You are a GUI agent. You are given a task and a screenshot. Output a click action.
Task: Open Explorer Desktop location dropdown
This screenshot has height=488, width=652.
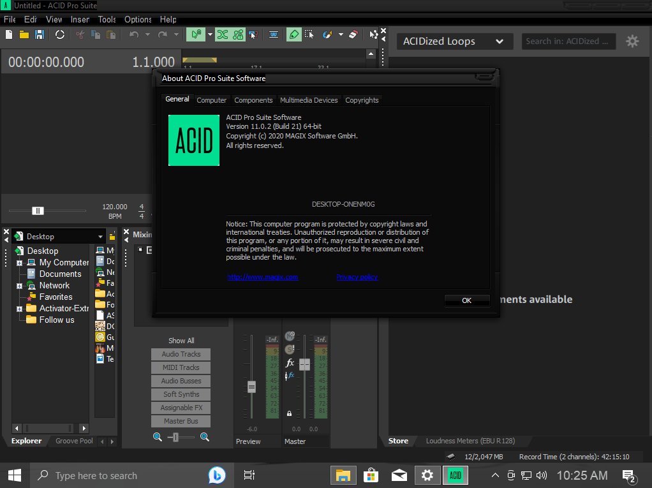tap(100, 237)
